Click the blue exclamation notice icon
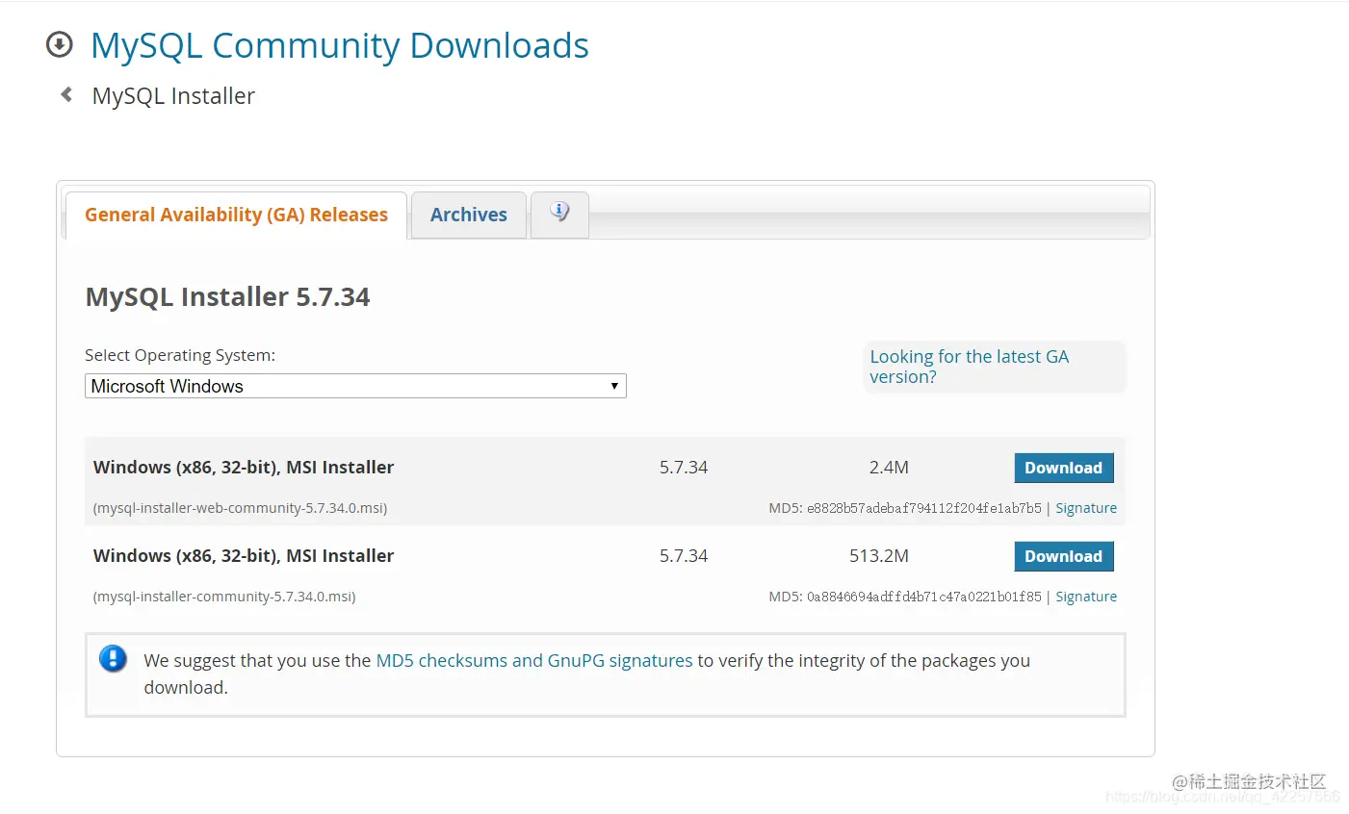1349x814 pixels. (113, 659)
